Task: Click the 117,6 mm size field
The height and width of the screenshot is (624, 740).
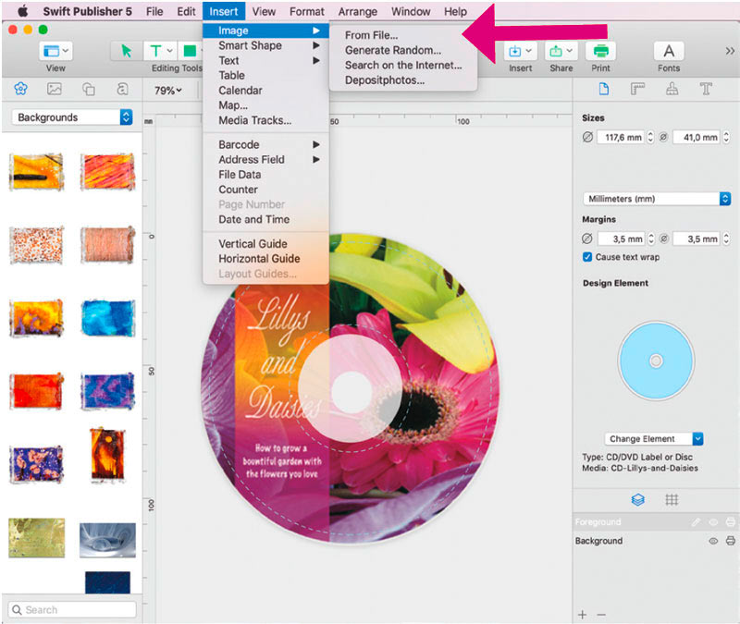Action: [622, 137]
